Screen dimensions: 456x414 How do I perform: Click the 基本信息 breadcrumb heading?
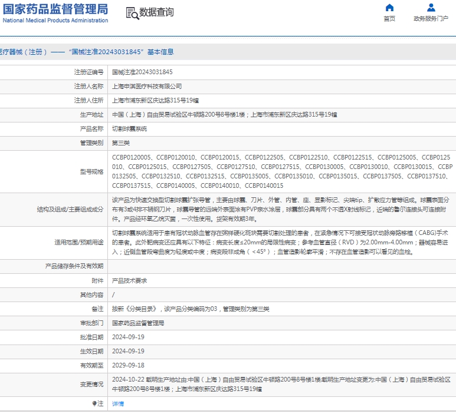pyautogui.click(x=160, y=52)
